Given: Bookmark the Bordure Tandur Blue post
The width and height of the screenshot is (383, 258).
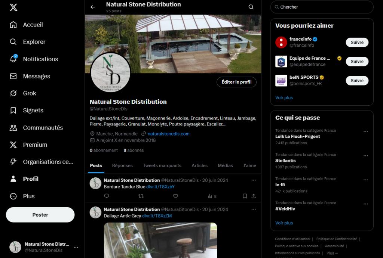Looking at the screenshot, I should point(244,196).
